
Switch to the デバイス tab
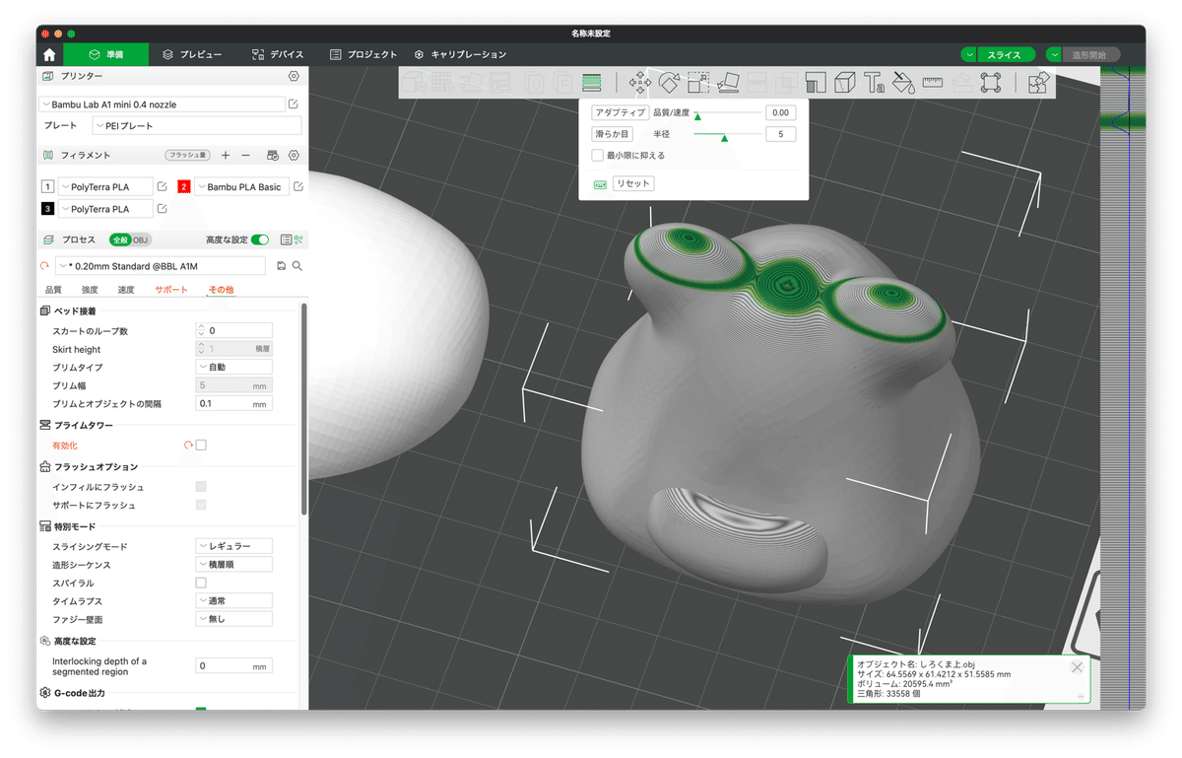point(278,54)
